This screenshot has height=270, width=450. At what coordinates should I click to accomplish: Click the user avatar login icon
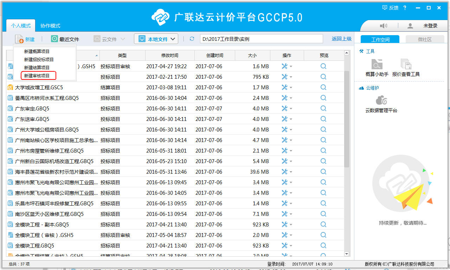click(410, 26)
